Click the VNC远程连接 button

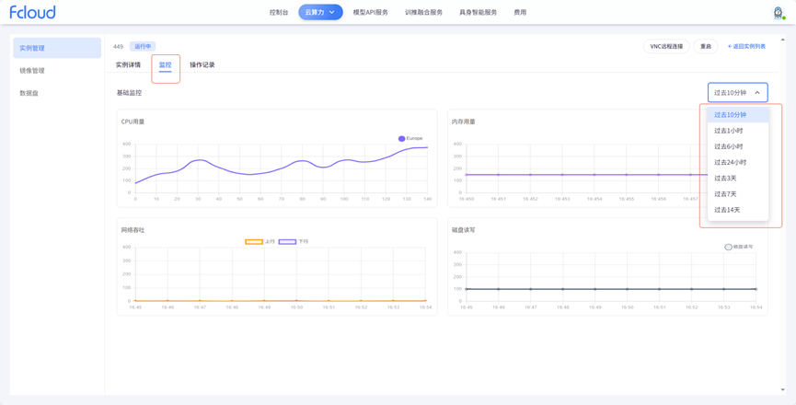tap(666, 46)
